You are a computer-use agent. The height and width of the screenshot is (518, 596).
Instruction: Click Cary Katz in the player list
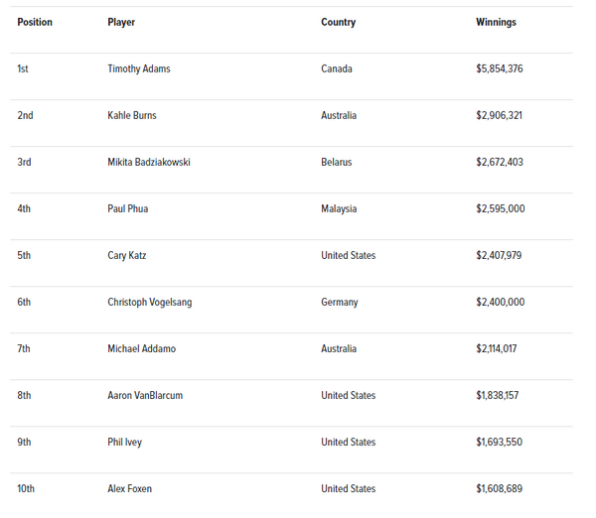tap(126, 256)
